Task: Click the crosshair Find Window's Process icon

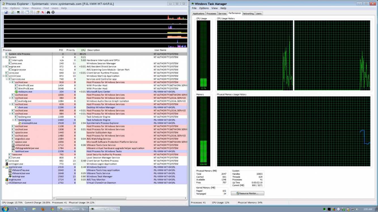Action: click(53, 12)
